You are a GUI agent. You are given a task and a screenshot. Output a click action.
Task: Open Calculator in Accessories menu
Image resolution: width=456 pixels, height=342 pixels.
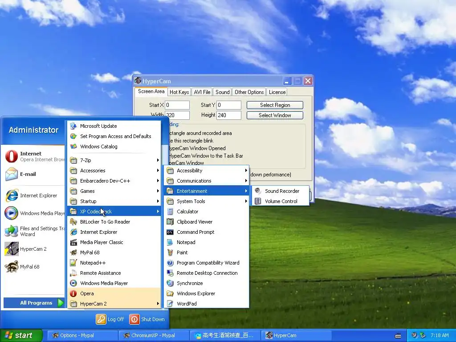pyautogui.click(x=207, y=212)
